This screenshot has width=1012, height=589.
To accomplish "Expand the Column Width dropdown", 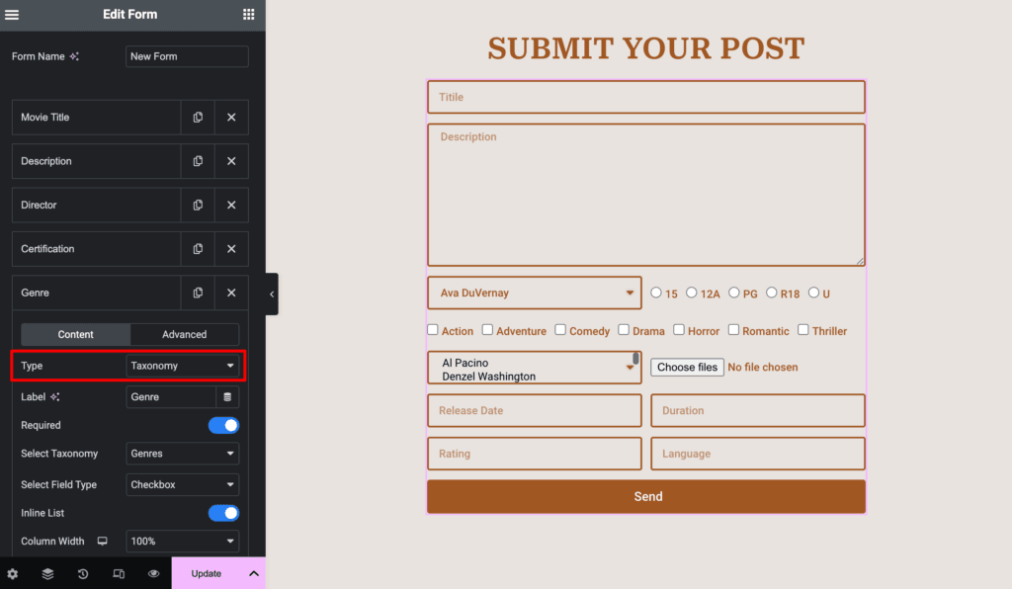I will pos(182,541).
